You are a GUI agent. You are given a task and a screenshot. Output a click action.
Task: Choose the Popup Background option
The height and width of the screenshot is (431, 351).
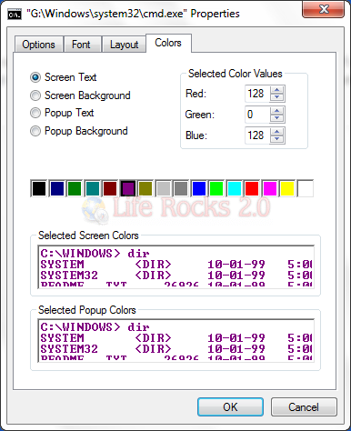click(x=79, y=131)
